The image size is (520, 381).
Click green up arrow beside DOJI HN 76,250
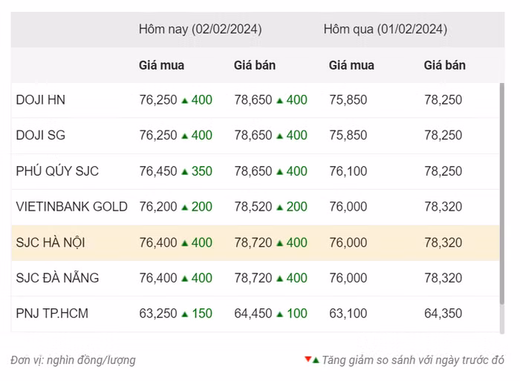(x=184, y=100)
